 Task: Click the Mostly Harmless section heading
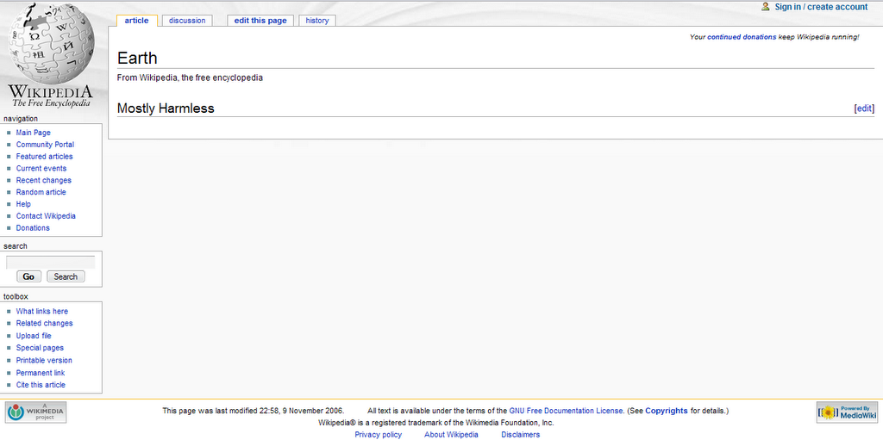click(x=166, y=108)
